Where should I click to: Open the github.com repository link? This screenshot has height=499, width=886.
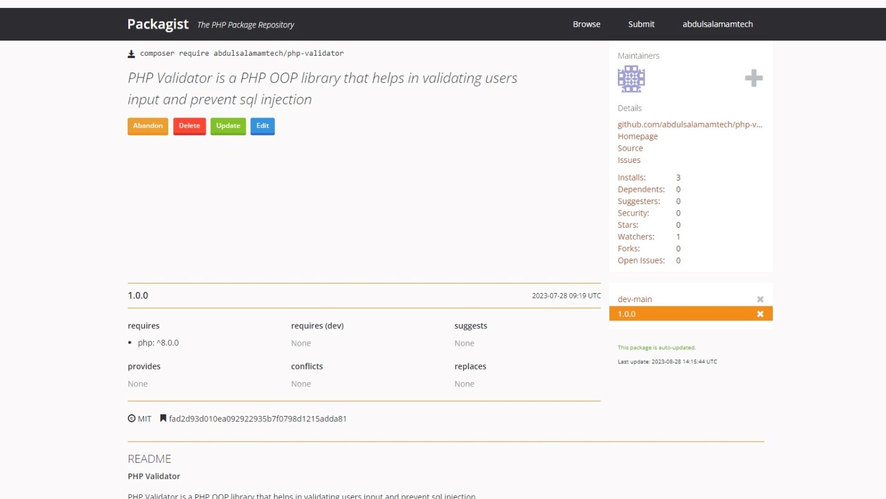pos(690,124)
